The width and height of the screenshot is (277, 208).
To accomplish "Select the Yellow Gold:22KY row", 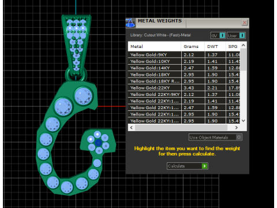I will (x=184, y=88).
